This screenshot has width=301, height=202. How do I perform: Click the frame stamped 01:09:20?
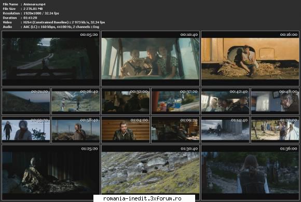tap(175, 130)
